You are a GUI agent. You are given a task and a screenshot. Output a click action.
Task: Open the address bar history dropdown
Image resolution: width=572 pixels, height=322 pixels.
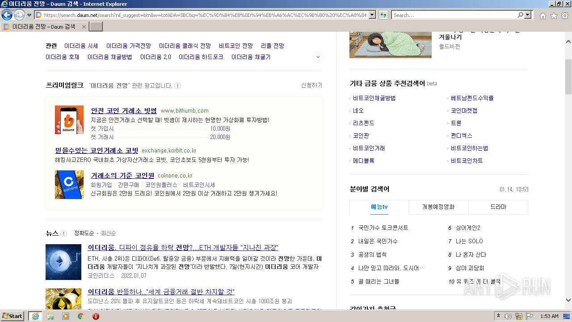373,15
